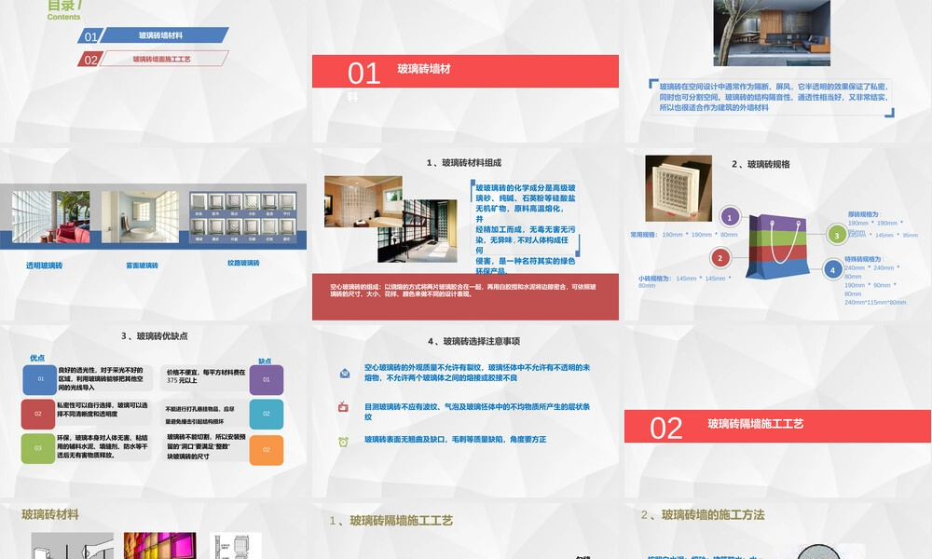Screen dimensions: 932x559
Task: Select the purple circle numbered 1
Action: (730, 217)
